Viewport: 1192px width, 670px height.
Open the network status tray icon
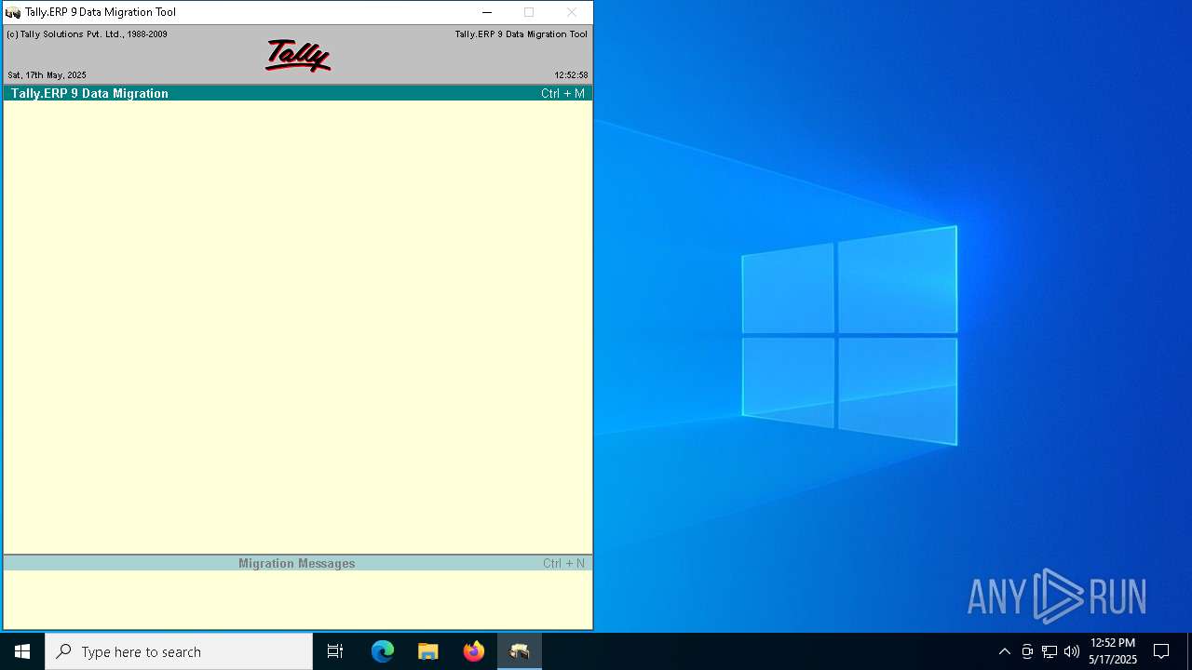(1050, 651)
